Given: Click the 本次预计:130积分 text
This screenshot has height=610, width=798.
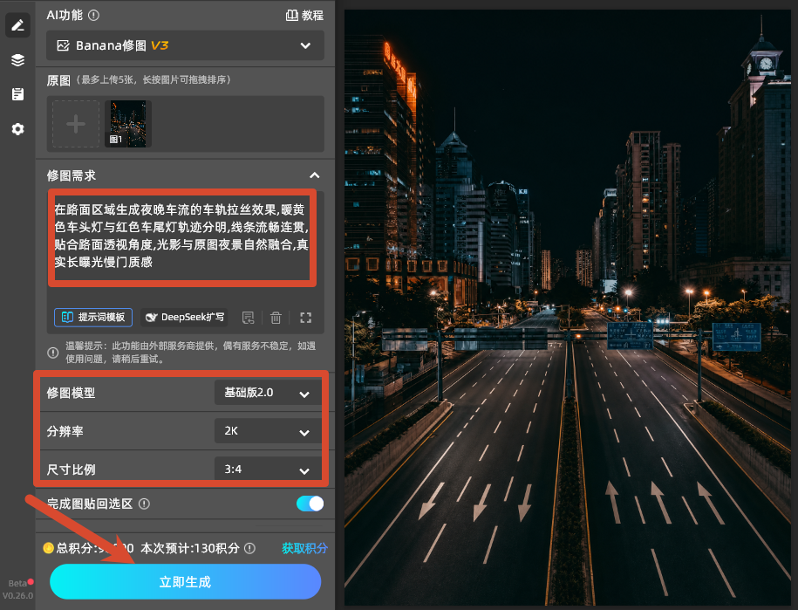Looking at the screenshot, I should [x=190, y=548].
